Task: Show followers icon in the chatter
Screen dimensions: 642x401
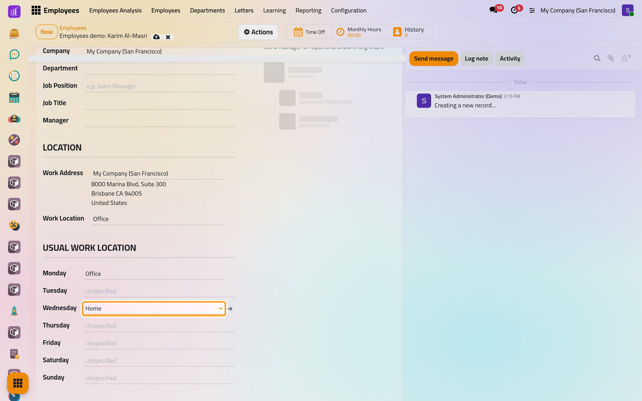Action: coord(626,58)
